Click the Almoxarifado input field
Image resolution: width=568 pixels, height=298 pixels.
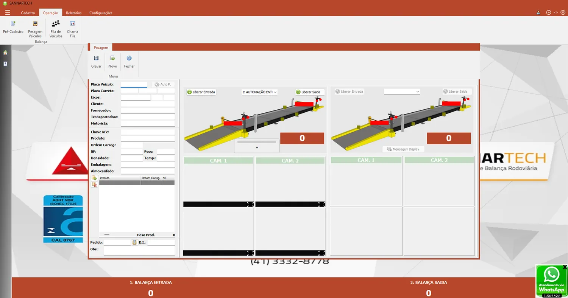(148, 171)
